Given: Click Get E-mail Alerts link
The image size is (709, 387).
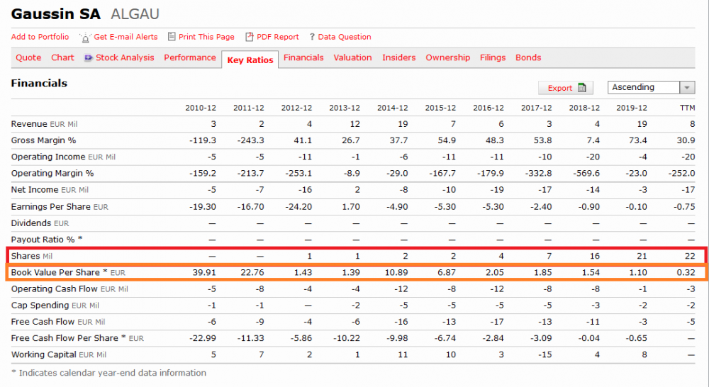Looking at the screenshot, I should (125, 37).
